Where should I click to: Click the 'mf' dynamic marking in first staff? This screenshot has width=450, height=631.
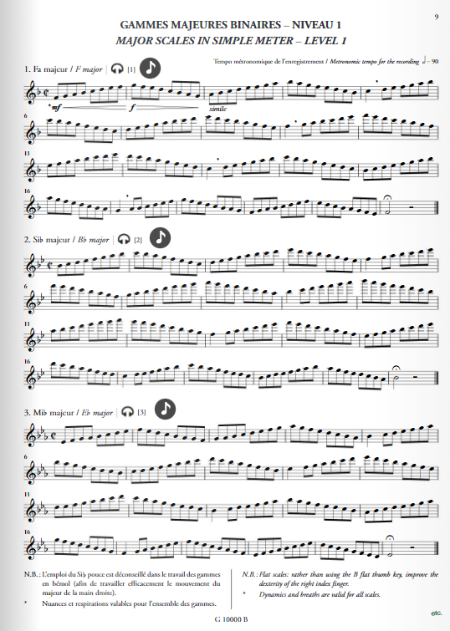(55, 108)
